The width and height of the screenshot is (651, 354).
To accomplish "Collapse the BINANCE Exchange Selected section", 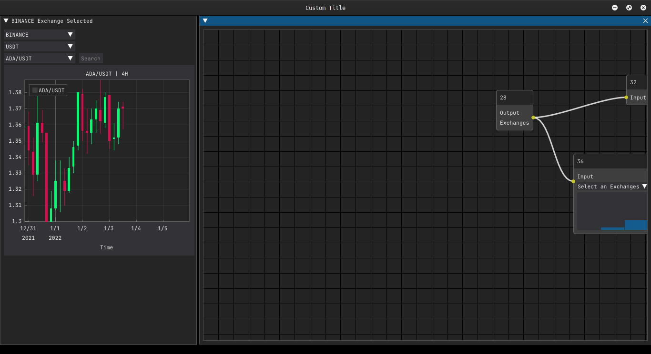I will coord(6,20).
